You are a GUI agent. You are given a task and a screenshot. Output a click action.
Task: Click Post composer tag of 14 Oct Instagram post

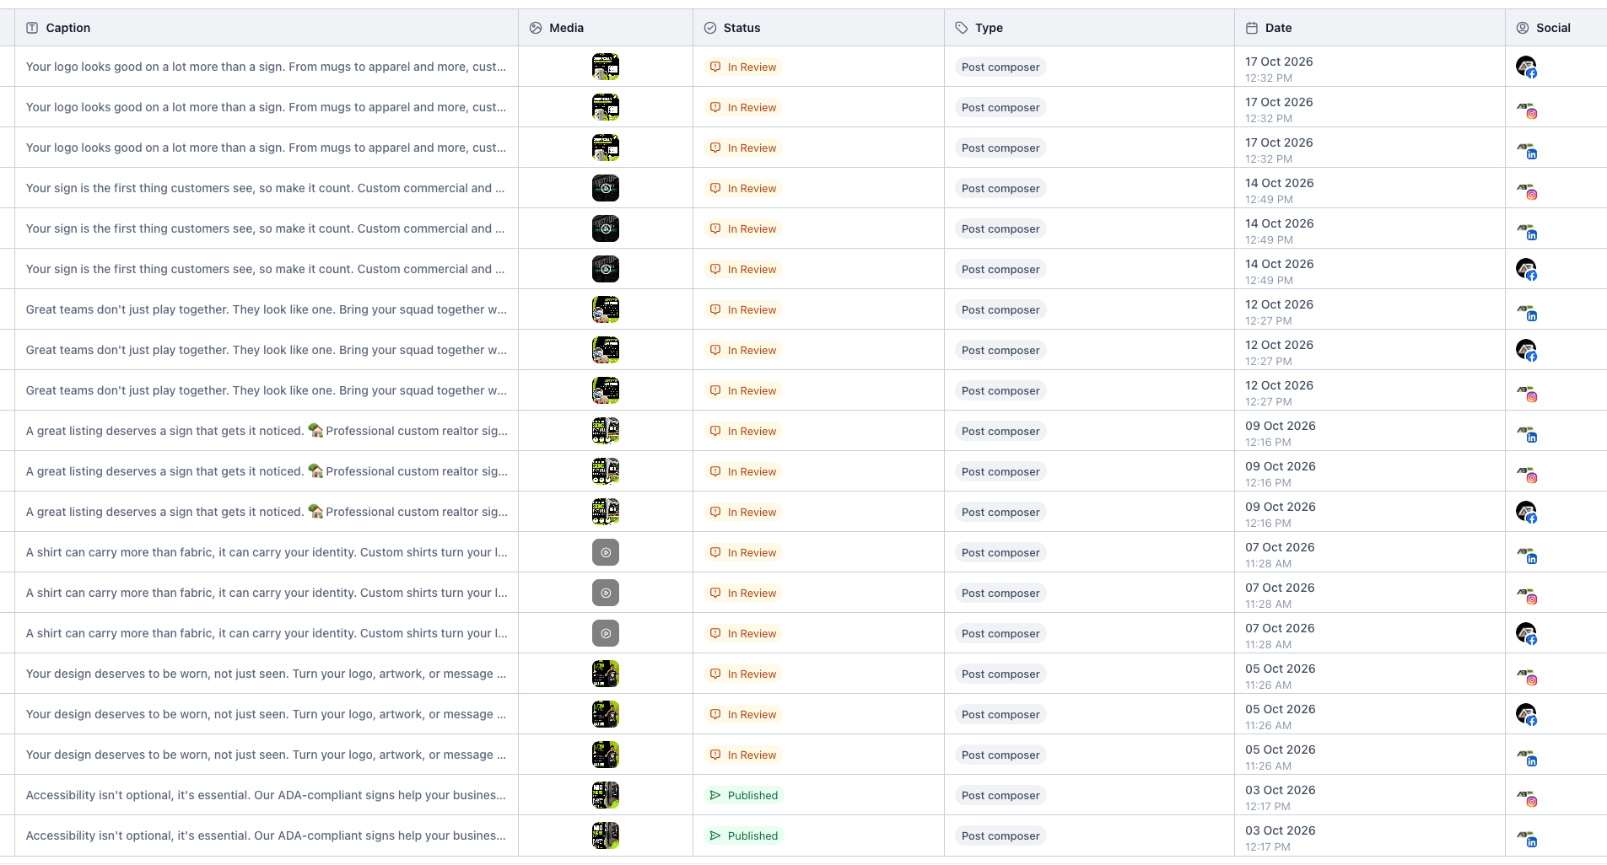pyautogui.click(x=1000, y=188)
